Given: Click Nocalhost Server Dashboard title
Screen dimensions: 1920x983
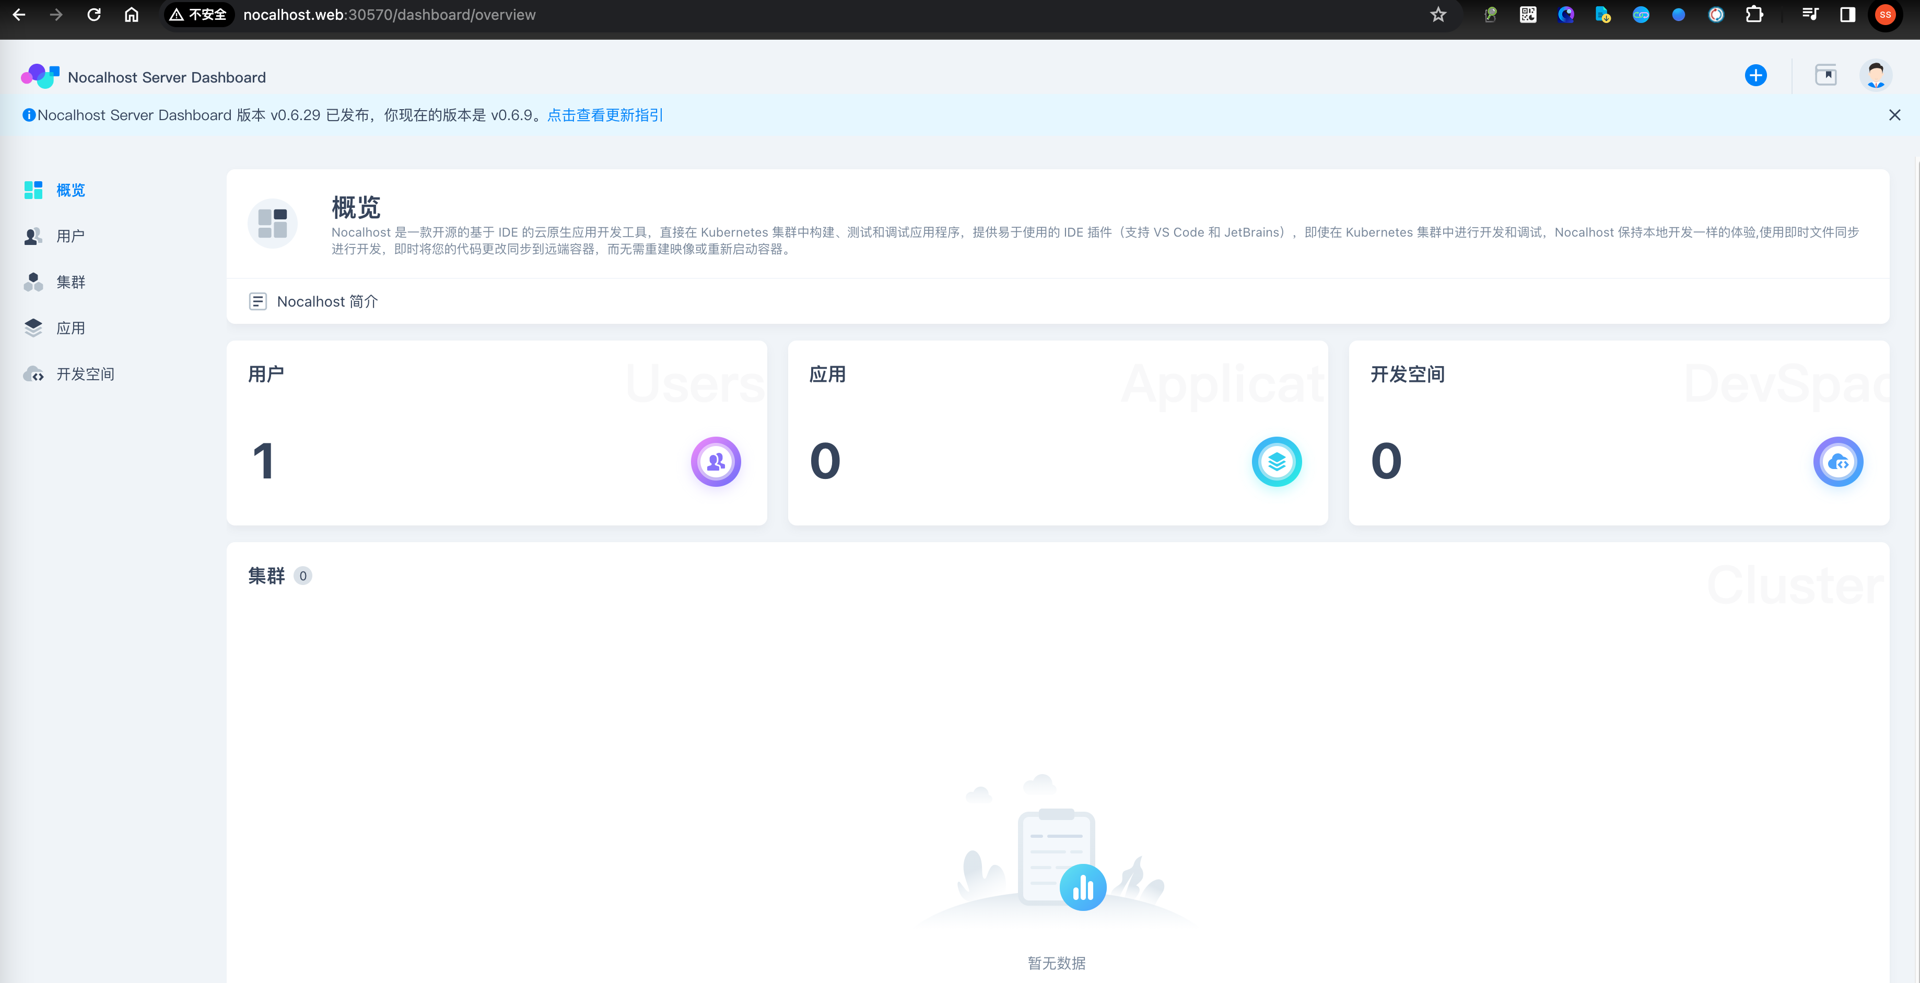Looking at the screenshot, I should point(166,77).
